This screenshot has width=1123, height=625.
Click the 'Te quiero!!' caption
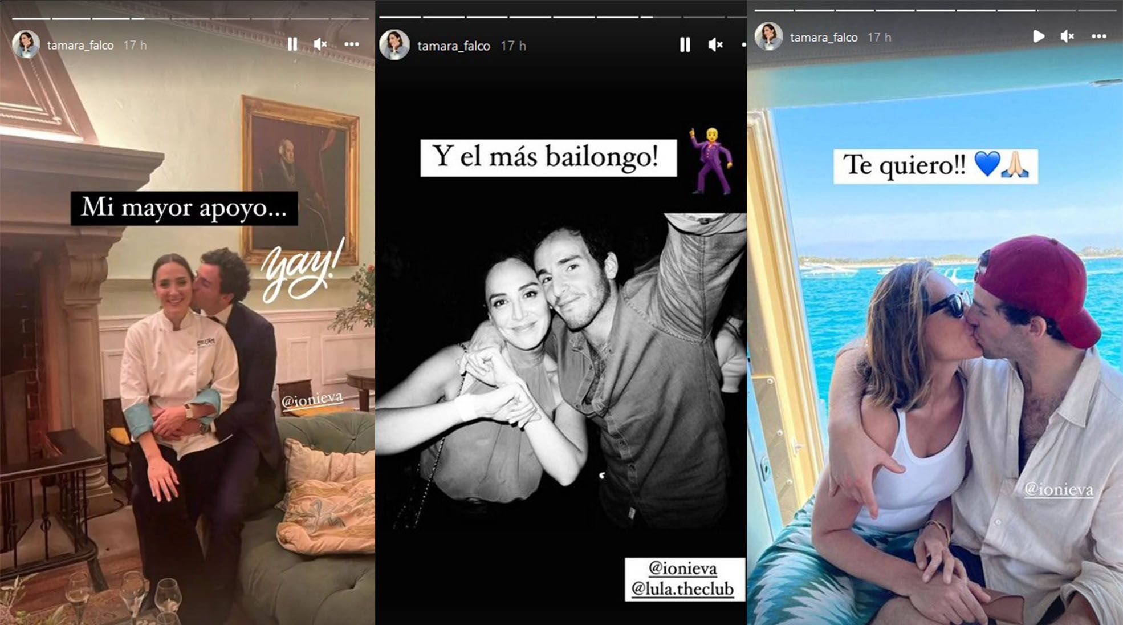click(935, 166)
